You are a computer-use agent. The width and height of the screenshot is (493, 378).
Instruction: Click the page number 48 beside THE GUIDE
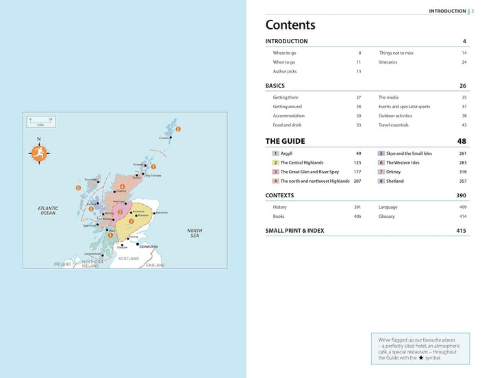click(462, 141)
